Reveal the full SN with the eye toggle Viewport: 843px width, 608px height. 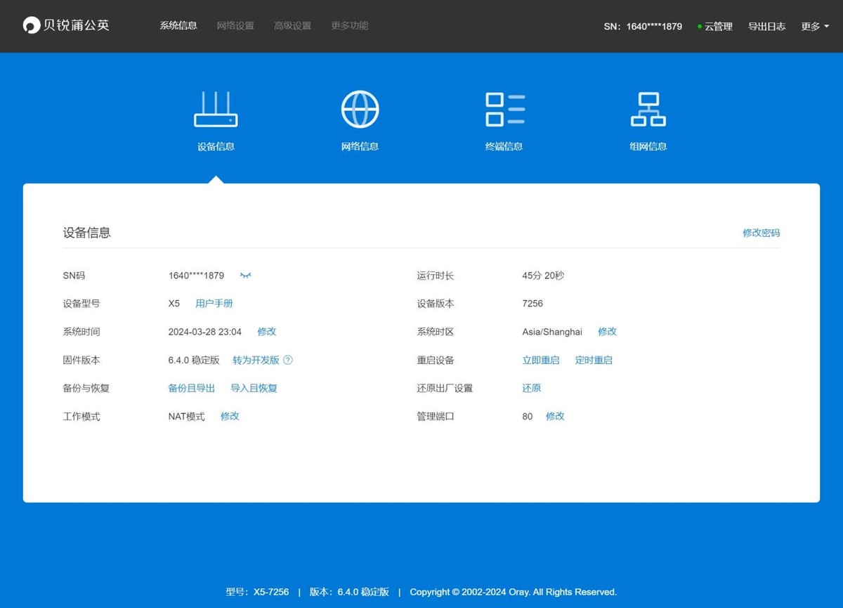[x=245, y=276]
